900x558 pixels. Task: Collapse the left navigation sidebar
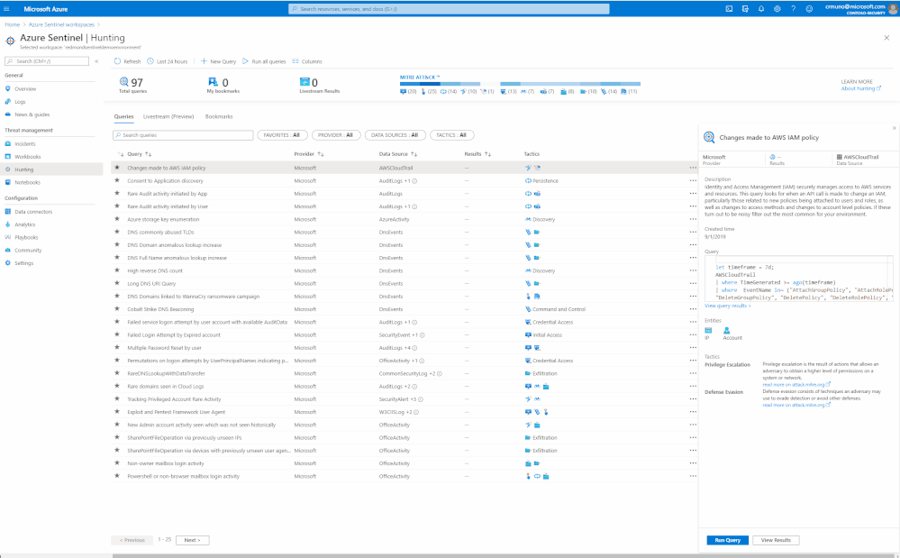coord(96,61)
